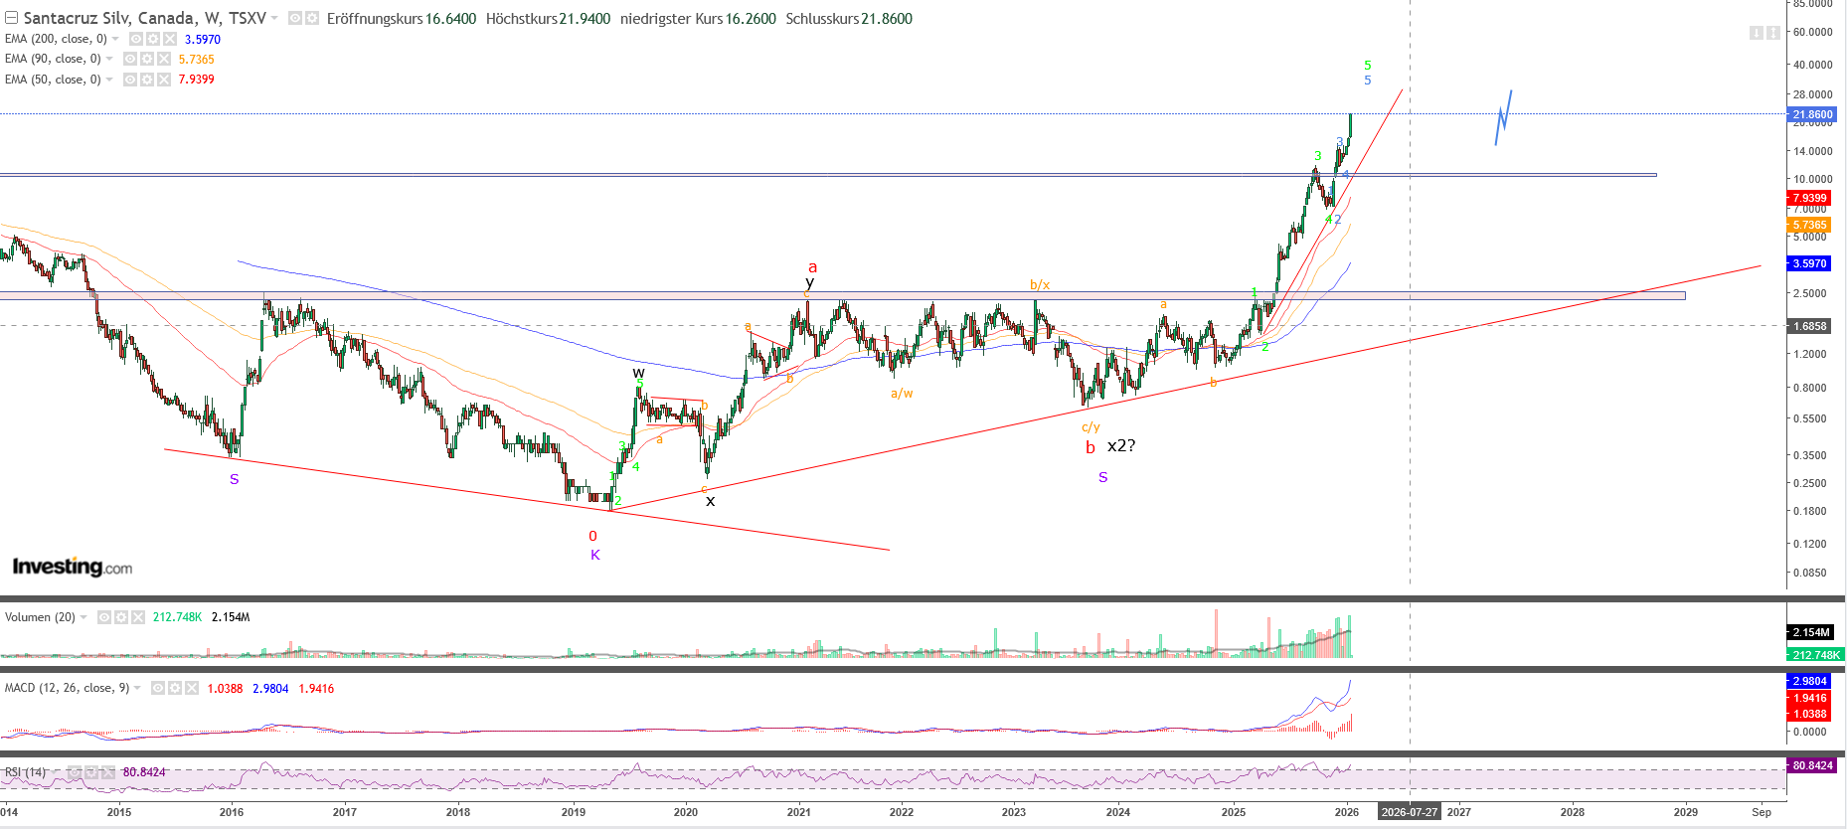This screenshot has width=1847, height=829.
Task: Delete the Volumen indicator from chart
Action: pos(138,617)
